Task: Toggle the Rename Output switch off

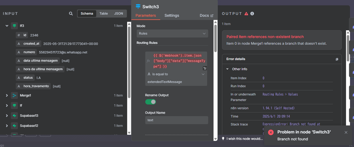Action: [x=151, y=102]
